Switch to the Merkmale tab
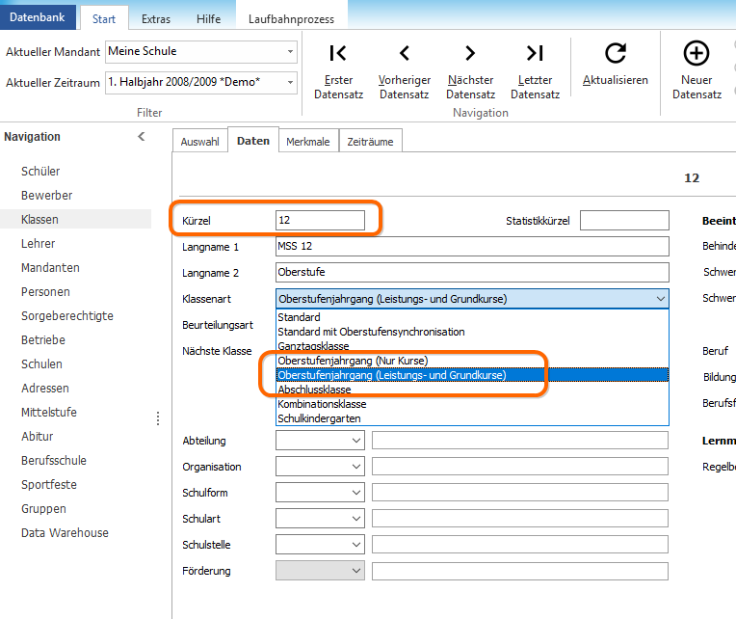The image size is (736, 619). pyautogui.click(x=308, y=142)
